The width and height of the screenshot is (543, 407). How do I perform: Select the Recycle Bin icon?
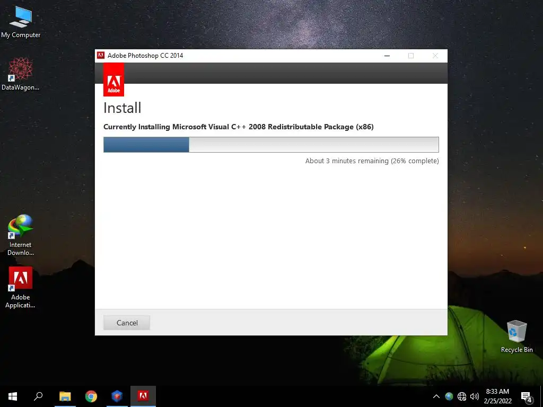pyautogui.click(x=516, y=337)
